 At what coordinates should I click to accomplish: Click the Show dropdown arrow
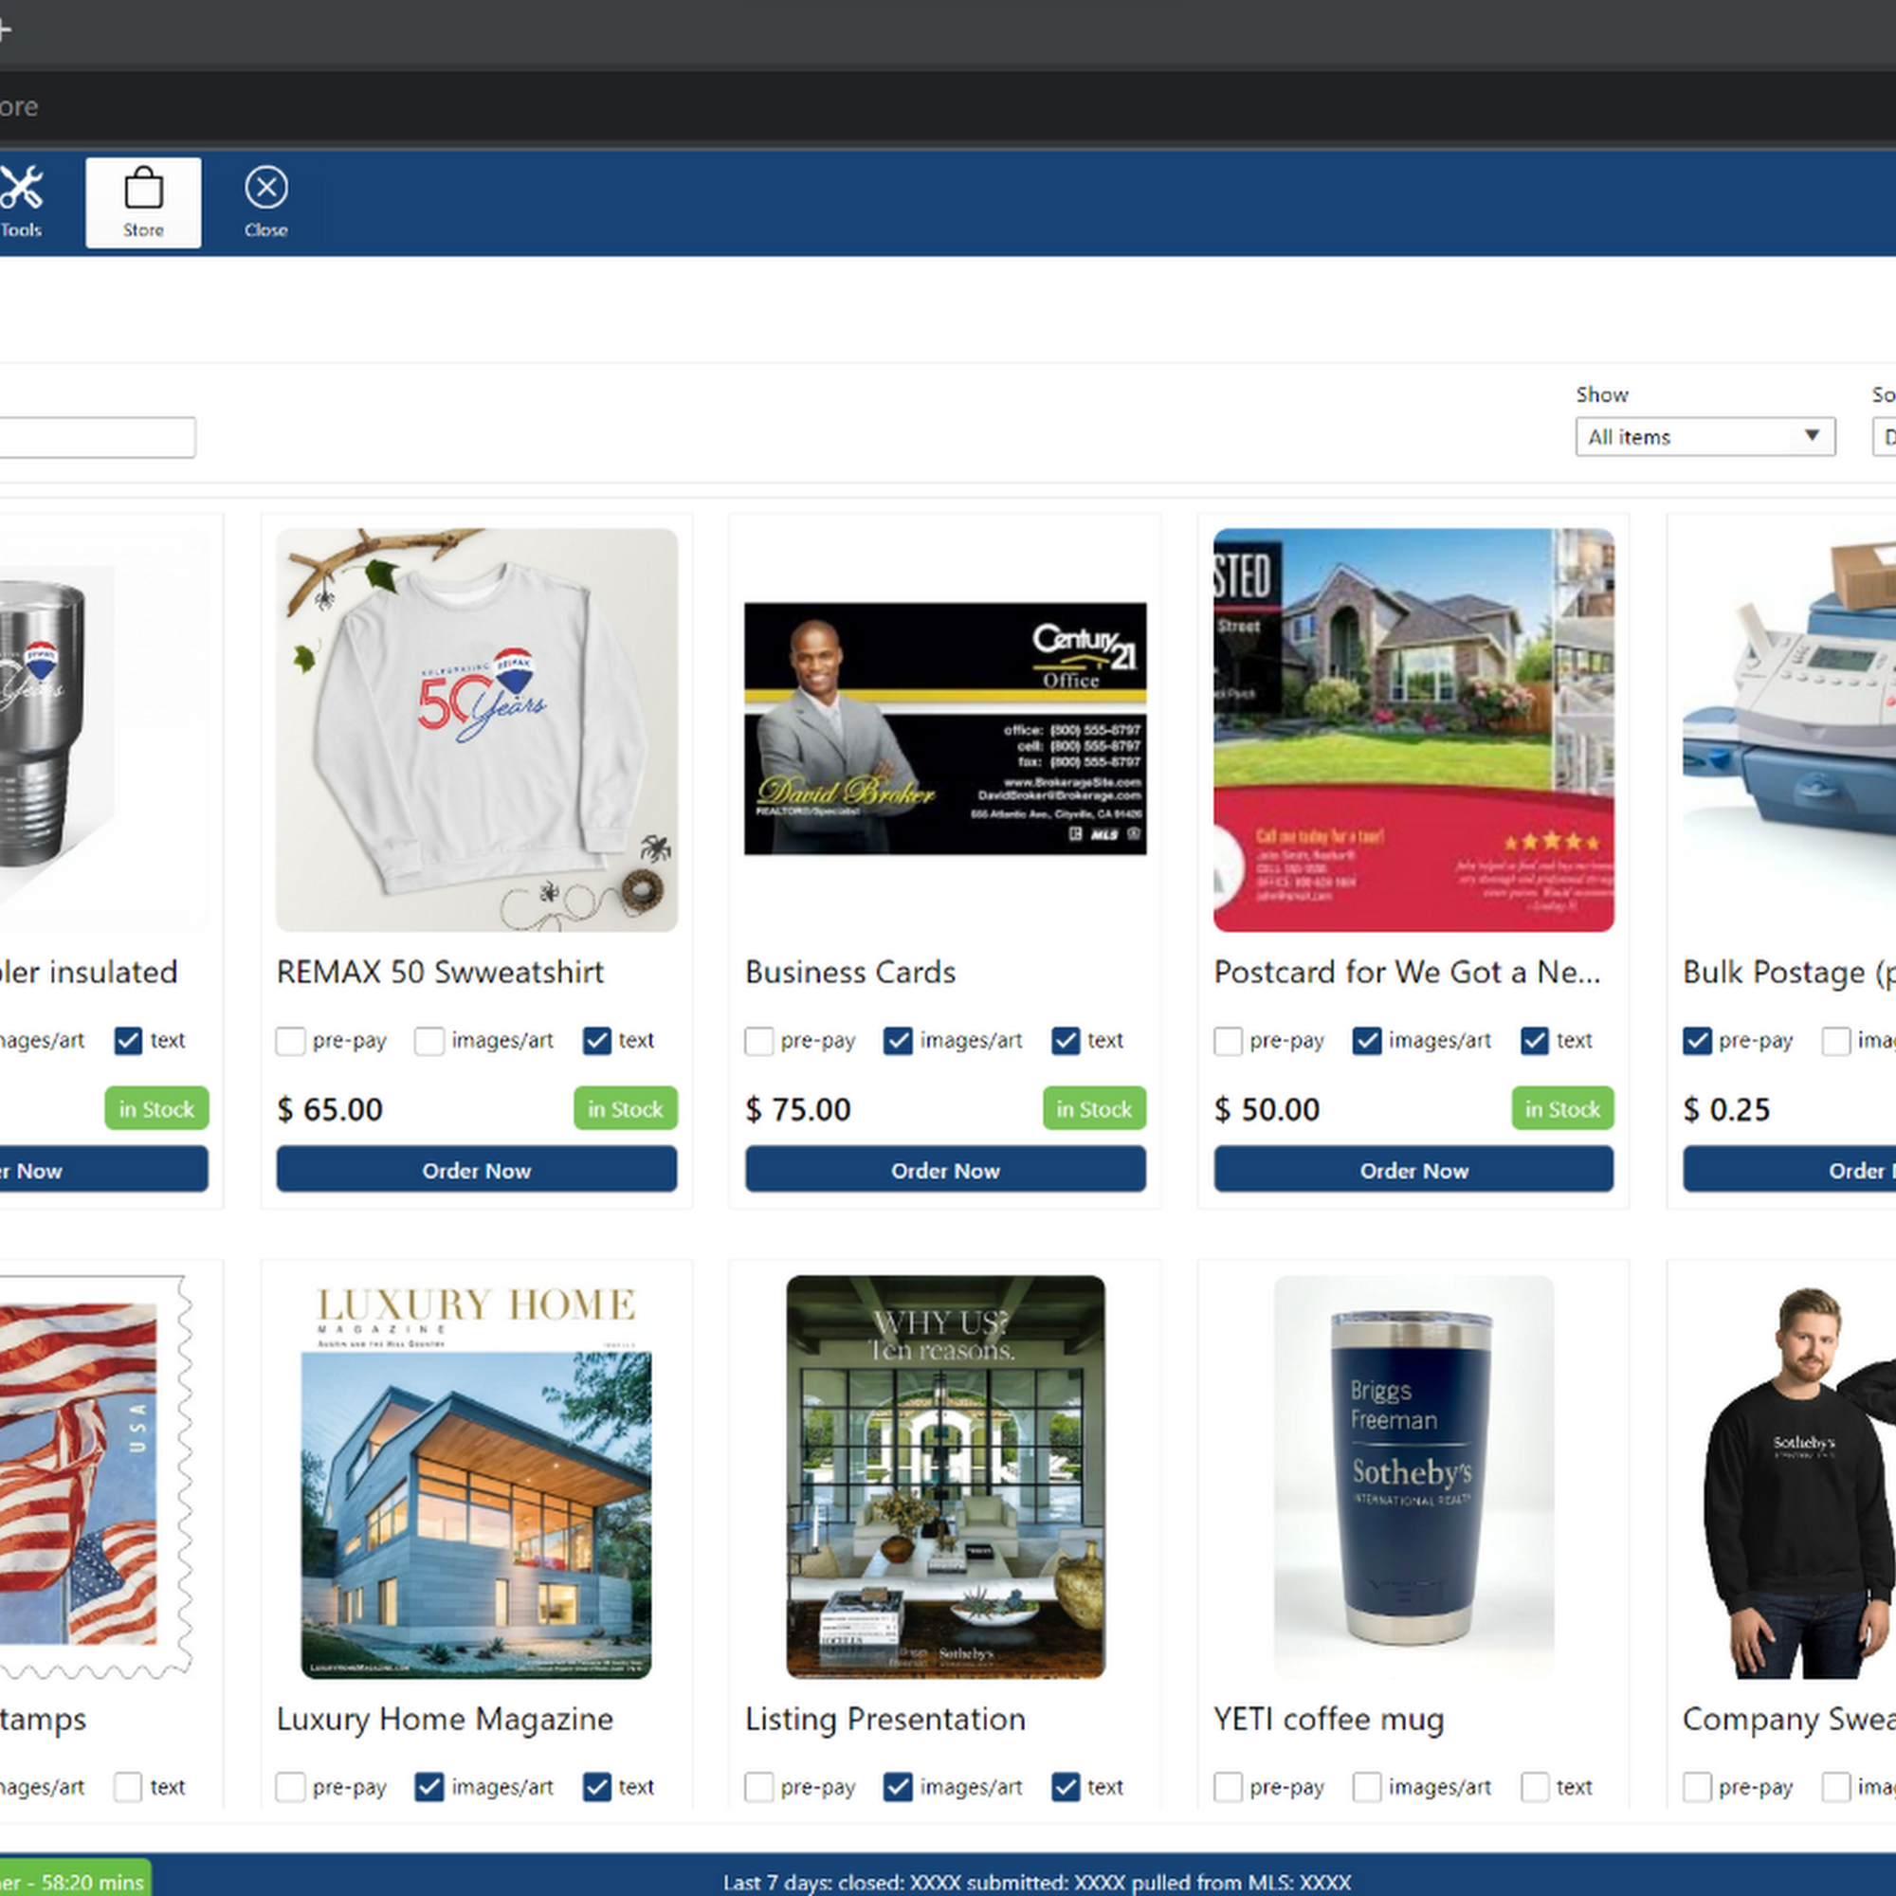coord(1812,436)
